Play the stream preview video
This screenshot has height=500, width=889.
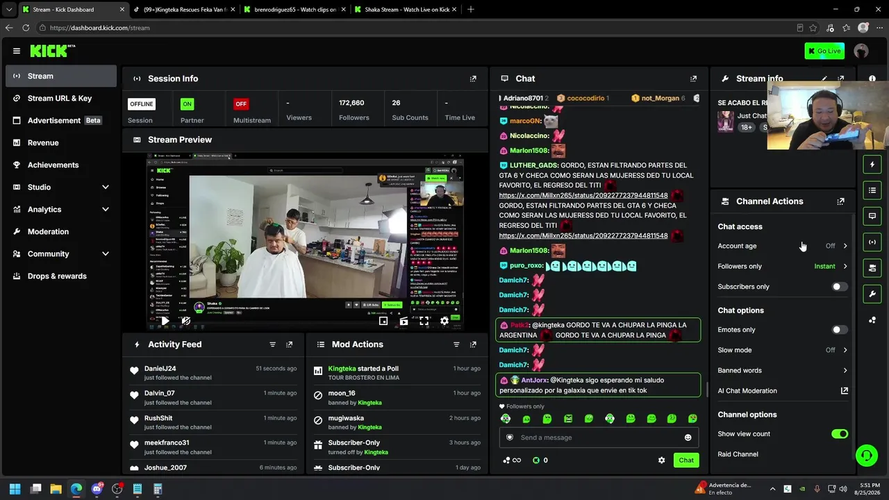coord(165,321)
